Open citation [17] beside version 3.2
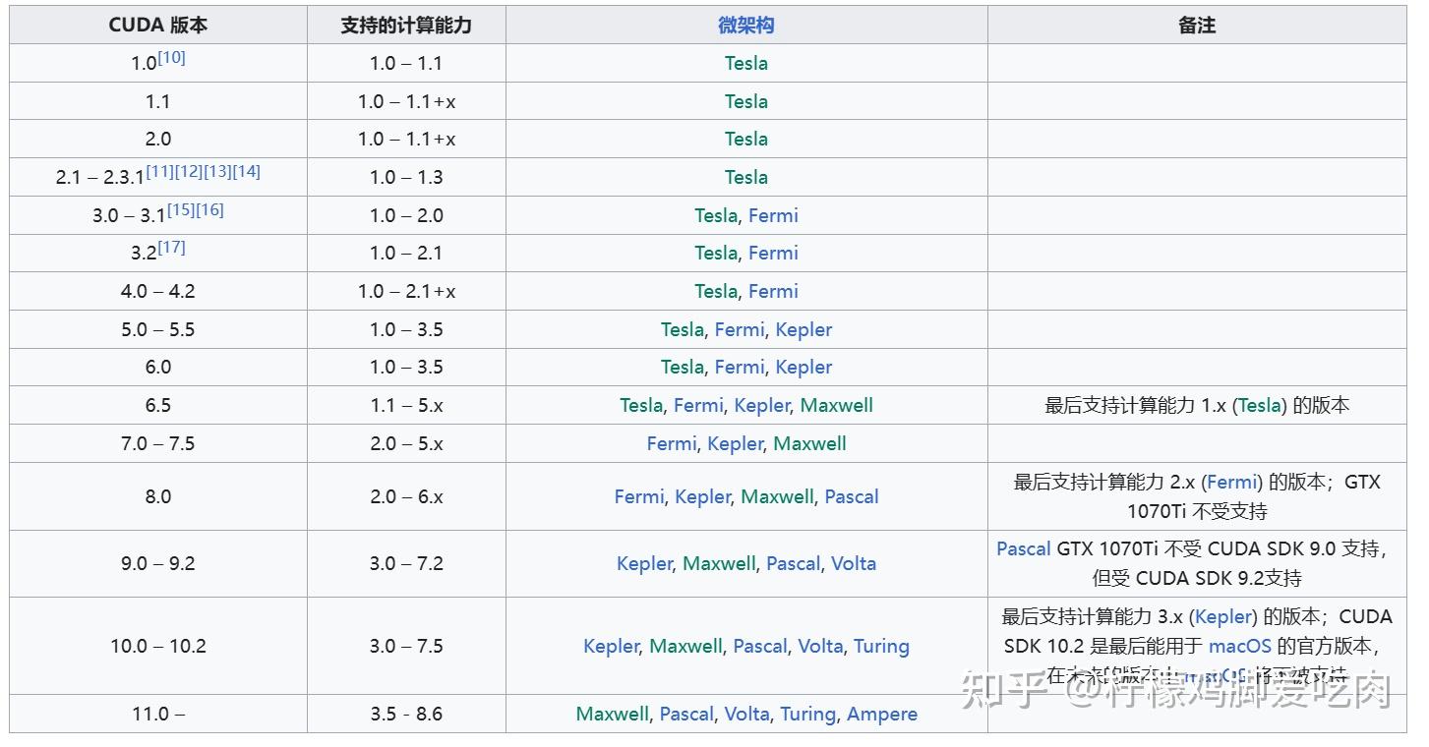 coord(172,247)
